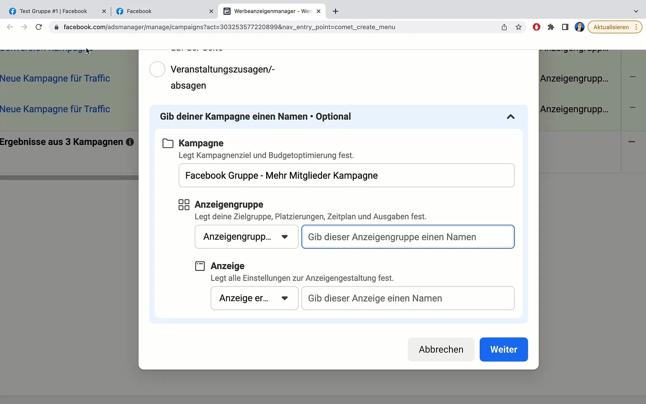Open the extensions puzzle piece menu
Image resolution: width=646 pixels, height=404 pixels.
point(551,27)
